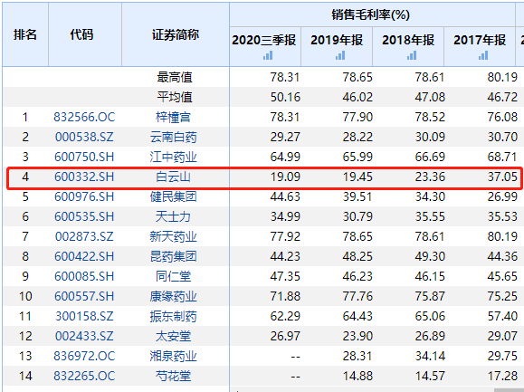The width and height of the screenshot is (524, 392).
Task: Open security 芍花堂
Action: coord(174,376)
